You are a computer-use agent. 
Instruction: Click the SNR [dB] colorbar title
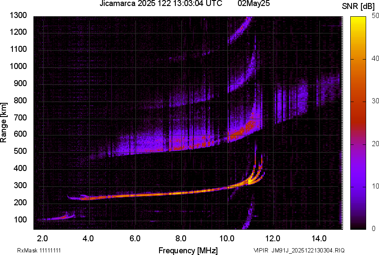pos(358,6)
